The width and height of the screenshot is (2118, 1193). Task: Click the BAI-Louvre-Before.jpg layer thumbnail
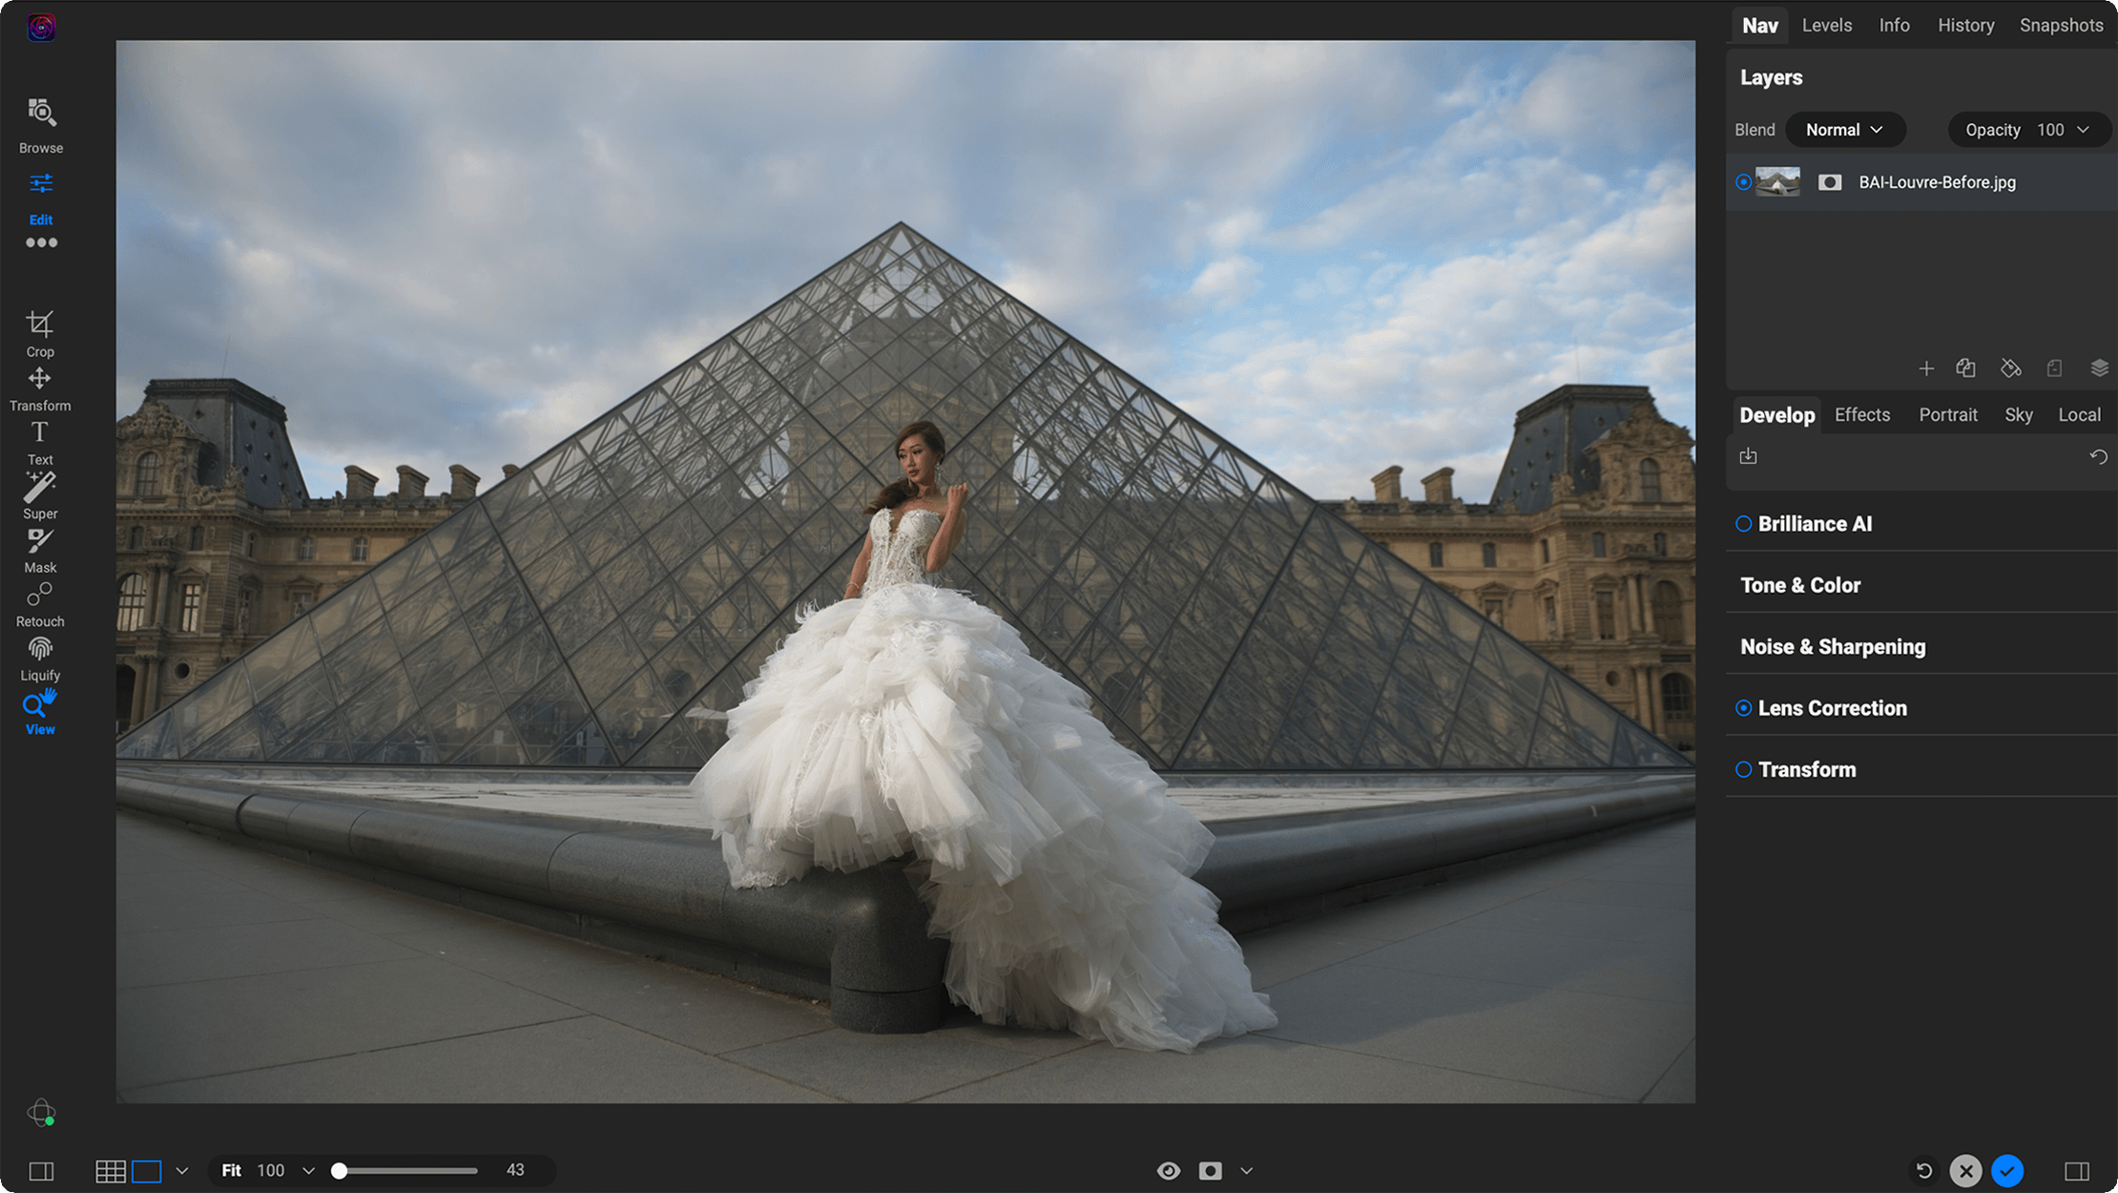point(1777,181)
